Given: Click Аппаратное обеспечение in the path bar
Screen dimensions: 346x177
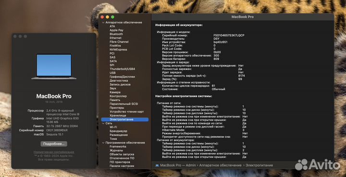Looking at the screenshot, I should coord(220,165).
